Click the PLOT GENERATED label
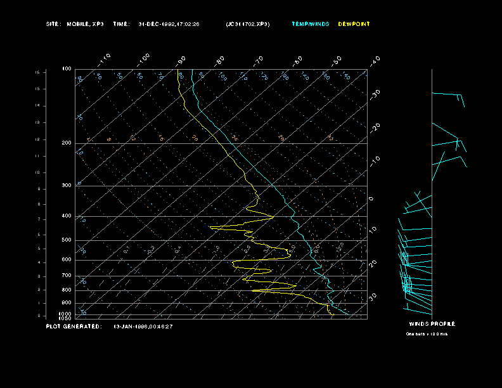This screenshot has height=388, width=502. point(73,327)
